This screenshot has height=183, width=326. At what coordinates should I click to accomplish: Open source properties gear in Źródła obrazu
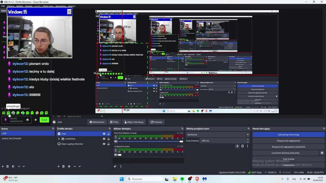click(69, 166)
